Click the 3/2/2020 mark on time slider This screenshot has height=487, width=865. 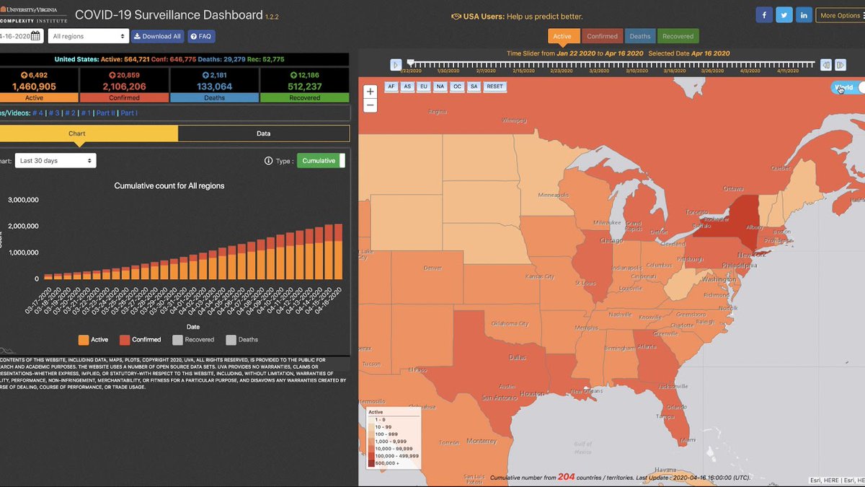pos(598,70)
